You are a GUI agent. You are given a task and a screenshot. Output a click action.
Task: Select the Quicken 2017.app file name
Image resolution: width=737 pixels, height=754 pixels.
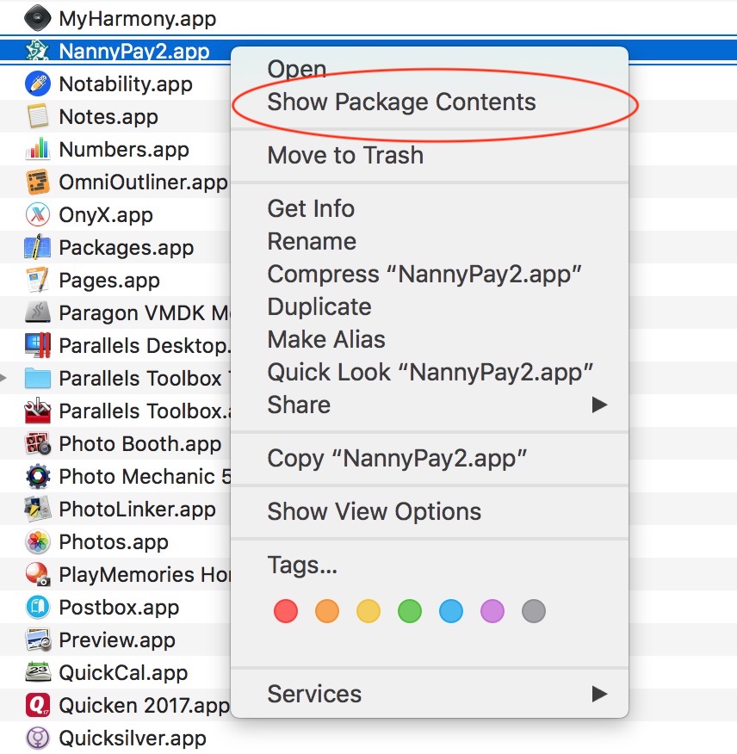coord(145,706)
